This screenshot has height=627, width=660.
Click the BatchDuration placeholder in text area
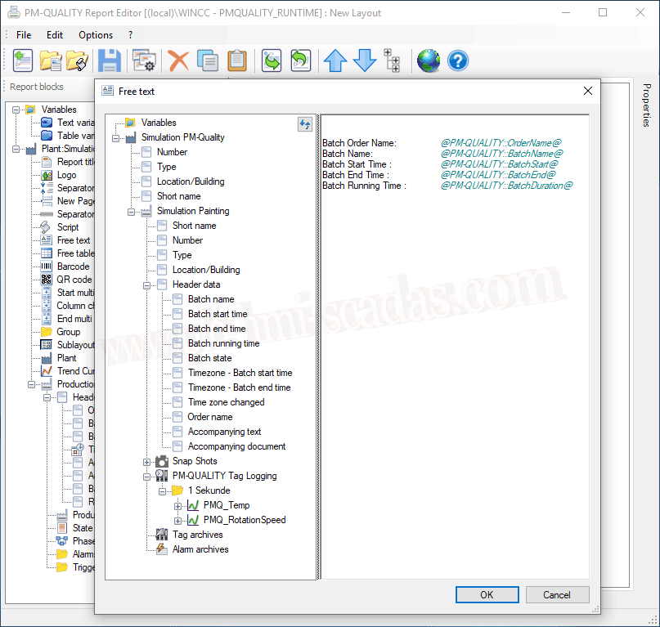pyautogui.click(x=506, y=186)
